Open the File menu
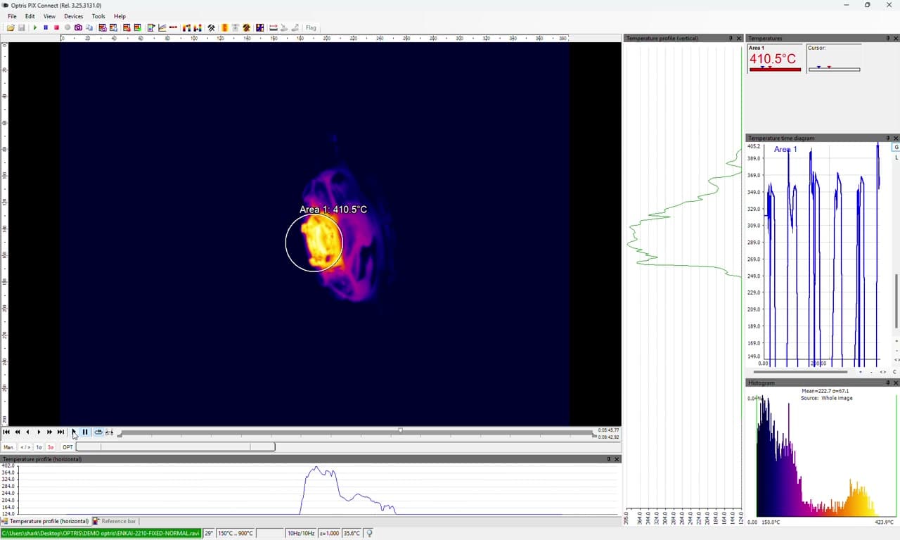 click(x=12, y=16)
